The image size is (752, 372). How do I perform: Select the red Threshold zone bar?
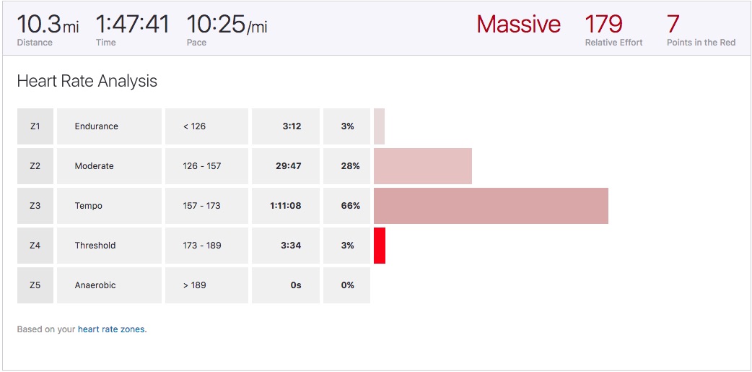[380, 246]
